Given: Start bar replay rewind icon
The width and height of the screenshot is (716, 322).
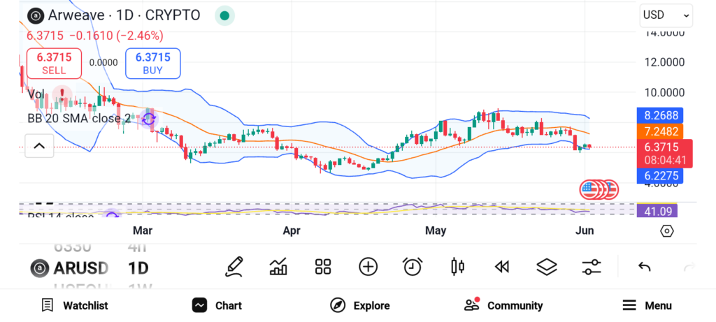Looking at the screenshot, I should pos(502,267).
